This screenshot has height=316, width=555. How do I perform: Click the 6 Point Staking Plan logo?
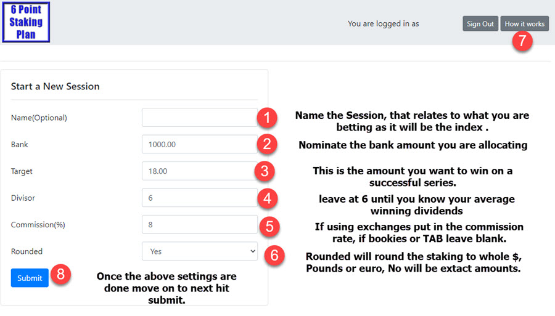26,22
